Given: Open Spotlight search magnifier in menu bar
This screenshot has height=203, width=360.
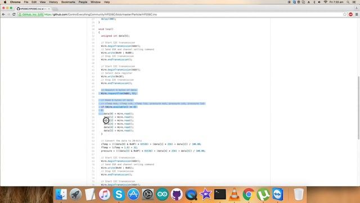Looking at the screenshot, I should [348, 2].
